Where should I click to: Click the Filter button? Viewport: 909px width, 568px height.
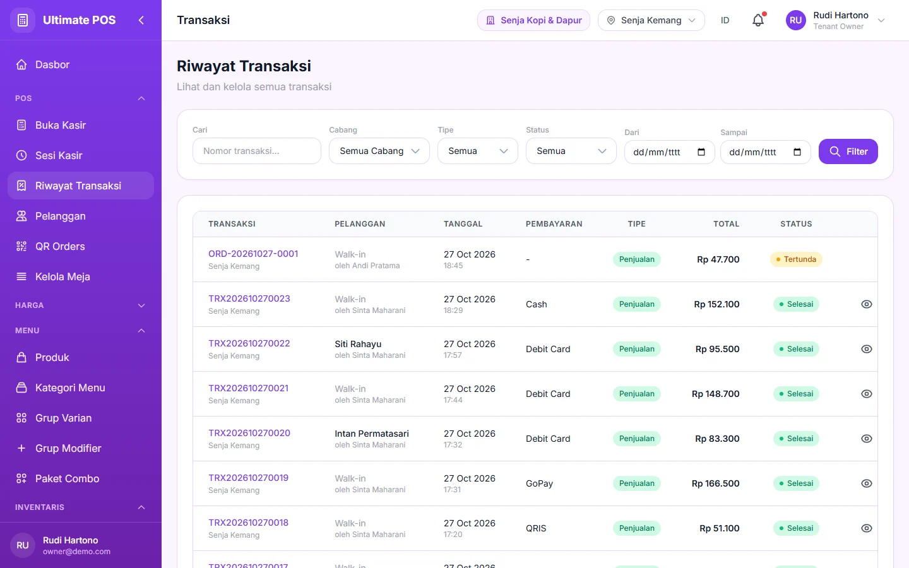[x=848, y=151]
